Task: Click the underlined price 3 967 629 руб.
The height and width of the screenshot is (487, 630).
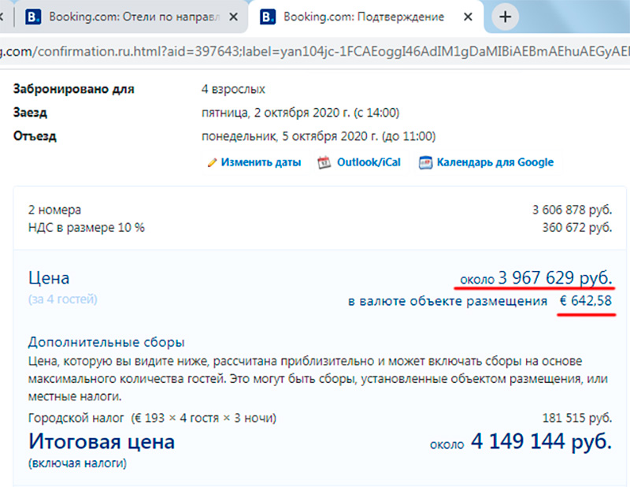Action: 554,279
